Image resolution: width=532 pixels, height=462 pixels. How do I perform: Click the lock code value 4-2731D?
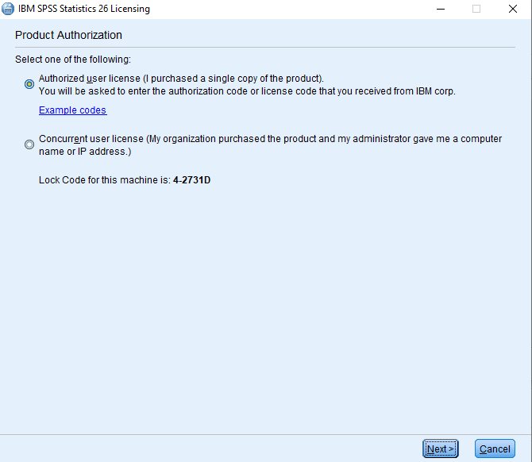[191, 180]
